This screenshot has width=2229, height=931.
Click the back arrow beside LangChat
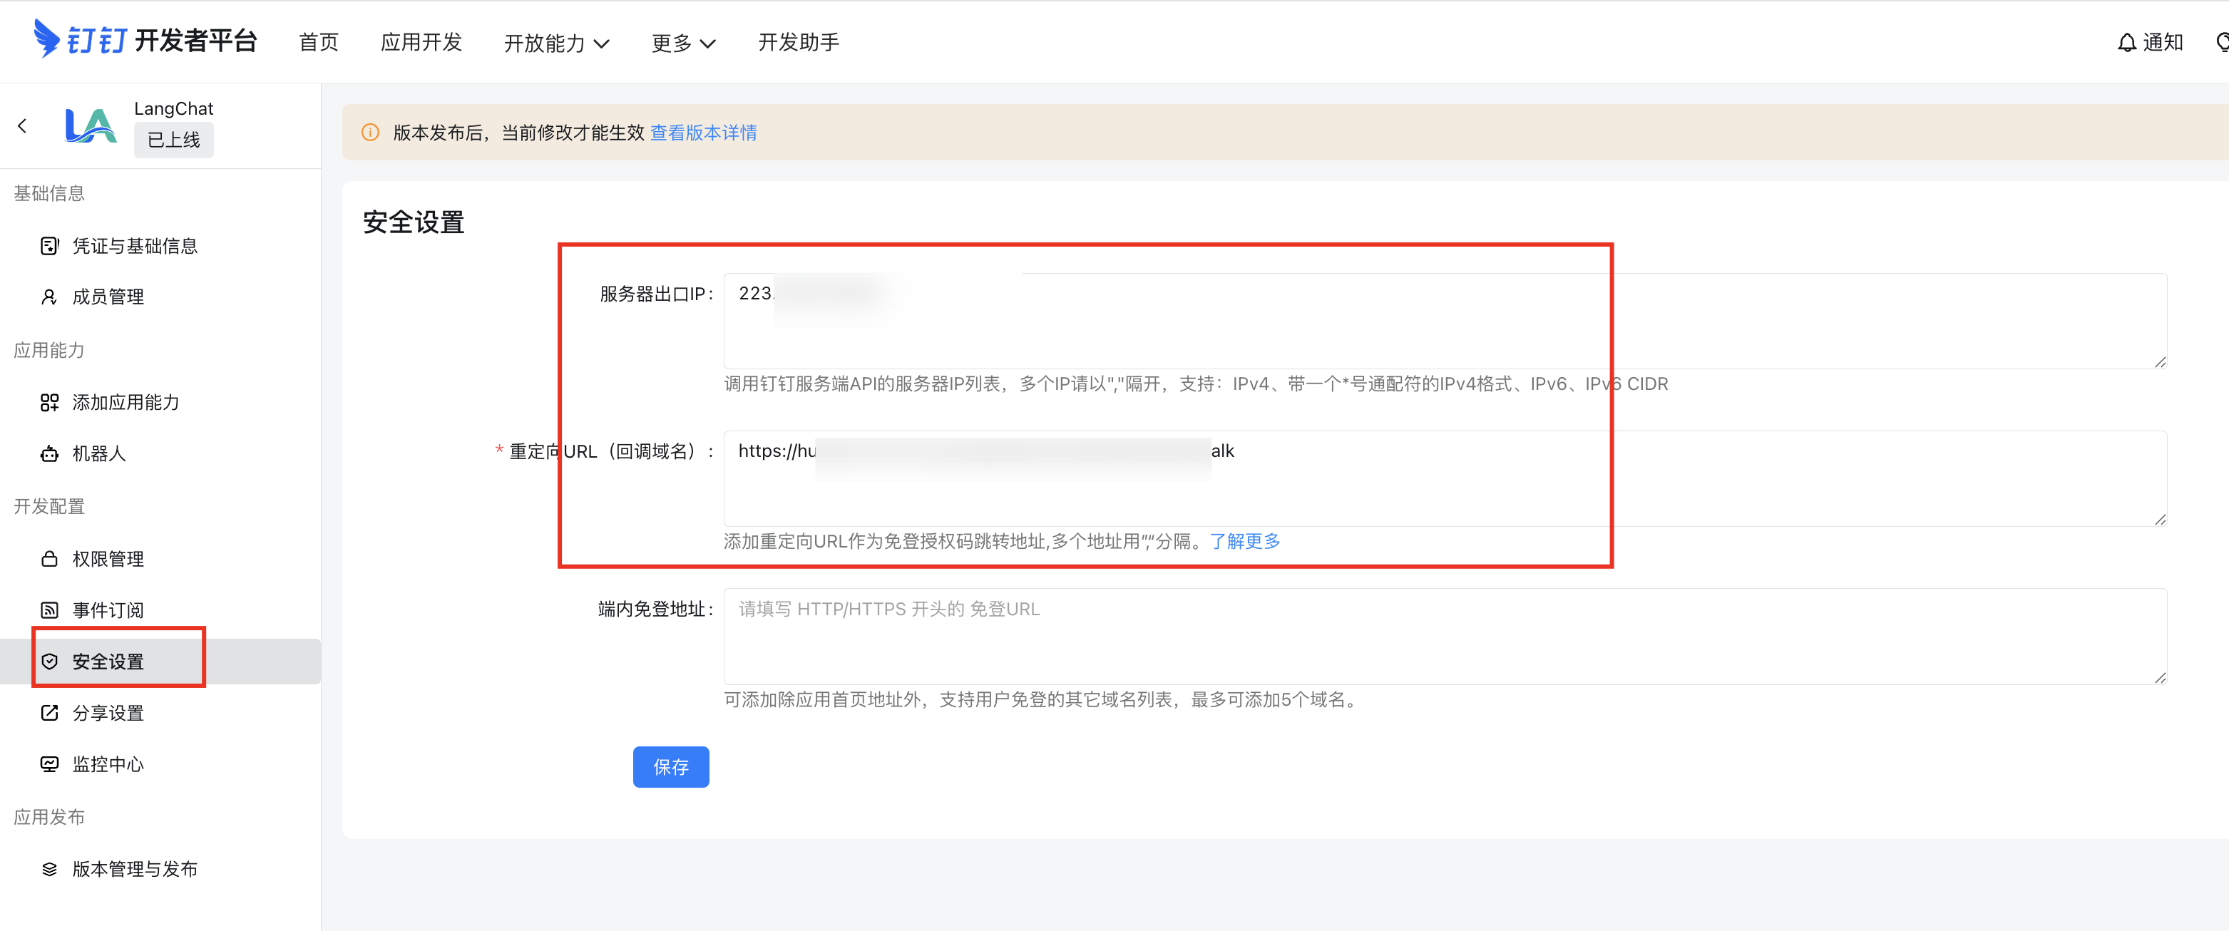click(x=23, y=126)
